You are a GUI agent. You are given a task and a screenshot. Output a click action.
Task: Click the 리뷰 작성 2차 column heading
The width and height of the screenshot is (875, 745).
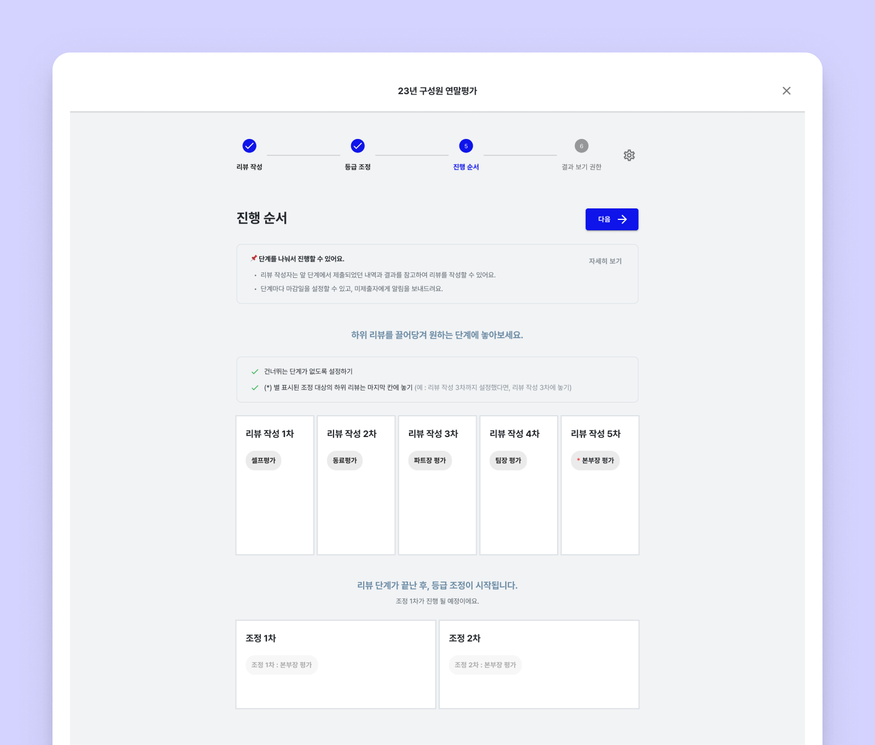click(352, 434)
